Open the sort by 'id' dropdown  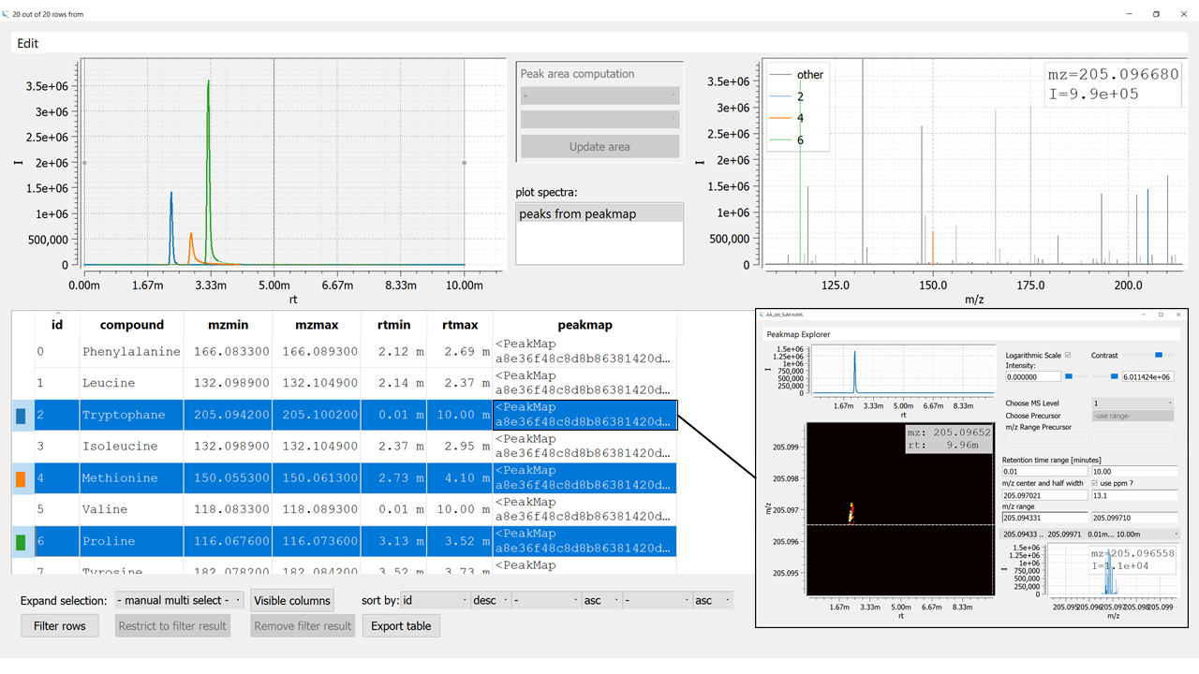pyautogui.click(x=435, y=600)
